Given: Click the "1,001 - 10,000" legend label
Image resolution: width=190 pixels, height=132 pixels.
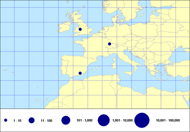Looking at the screenshot, I should click(x=123, y=120).
